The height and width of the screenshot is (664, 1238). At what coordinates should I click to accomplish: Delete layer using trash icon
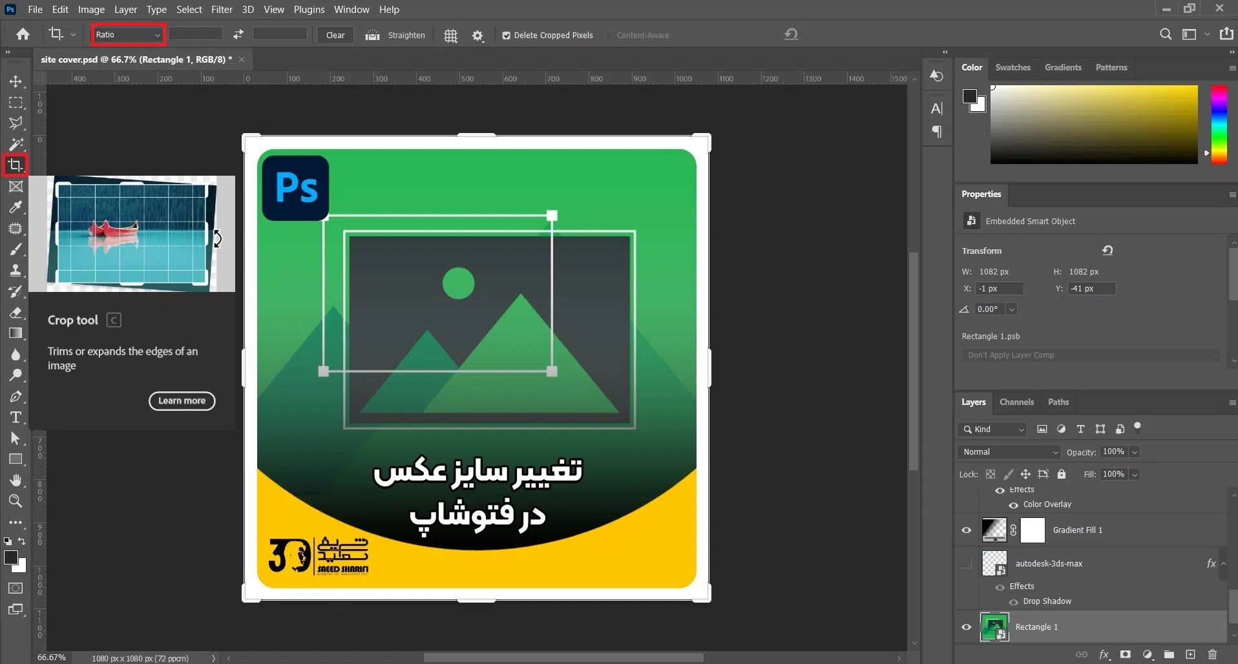click(1212, 654)
